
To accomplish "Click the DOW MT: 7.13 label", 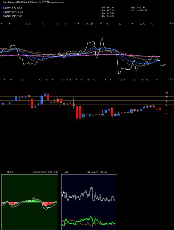I will 14,12.
